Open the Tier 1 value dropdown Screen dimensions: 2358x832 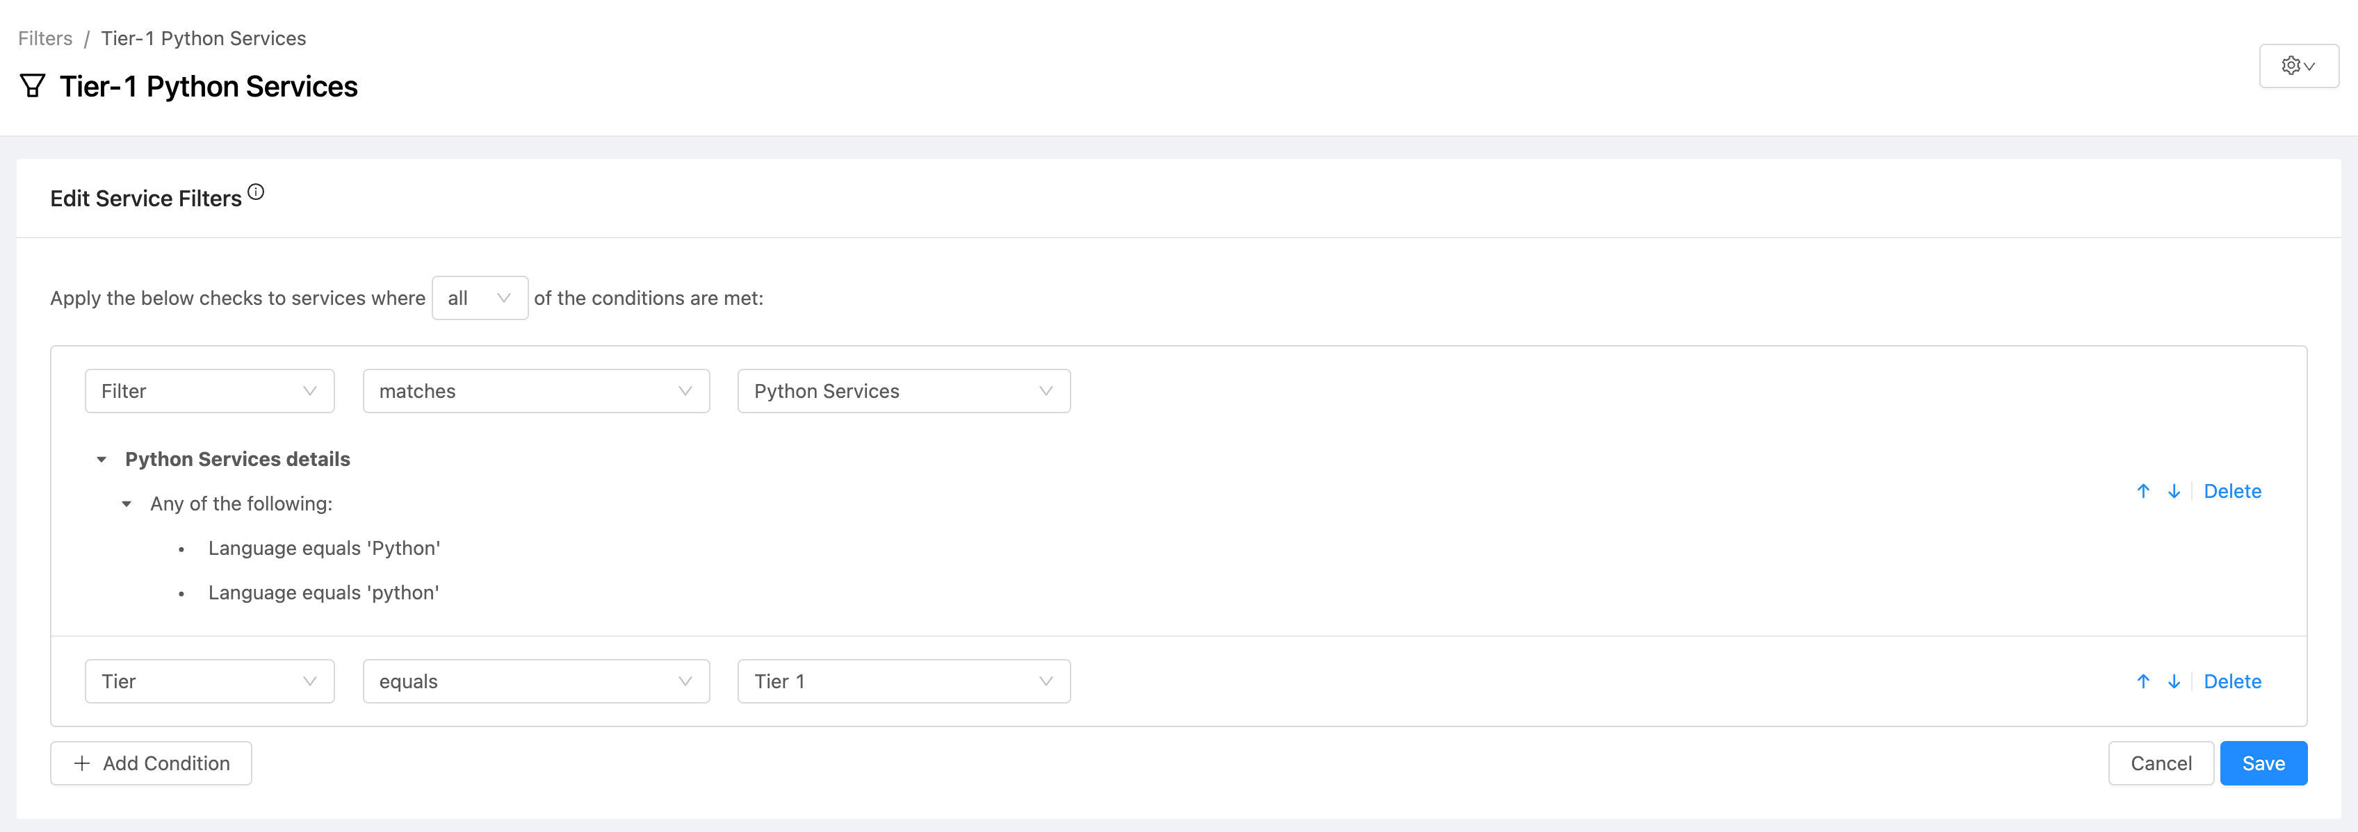coord(904,681)
